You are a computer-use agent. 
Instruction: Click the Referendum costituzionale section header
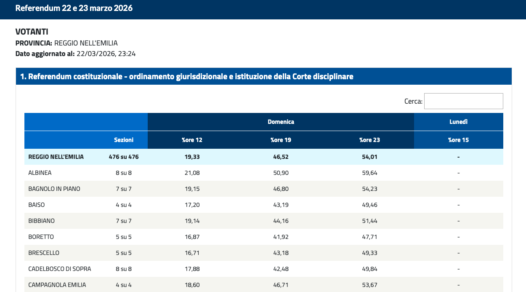pyautogui.click(x=187, y=76)
